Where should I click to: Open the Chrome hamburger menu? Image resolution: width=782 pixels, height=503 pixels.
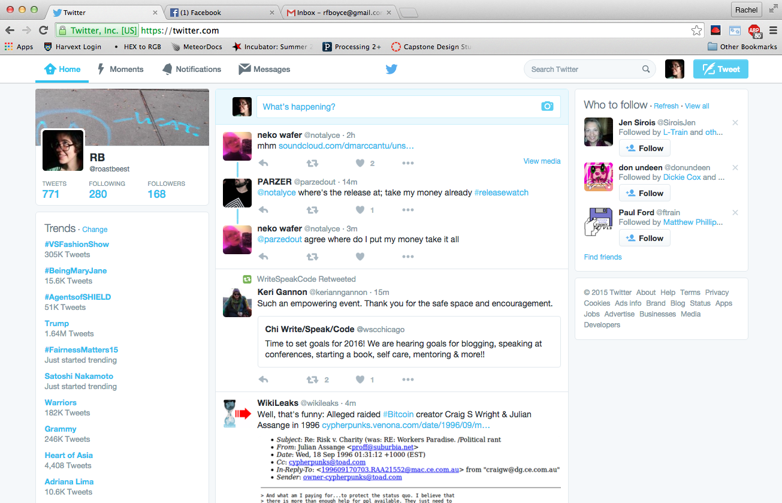coord(773,31)
